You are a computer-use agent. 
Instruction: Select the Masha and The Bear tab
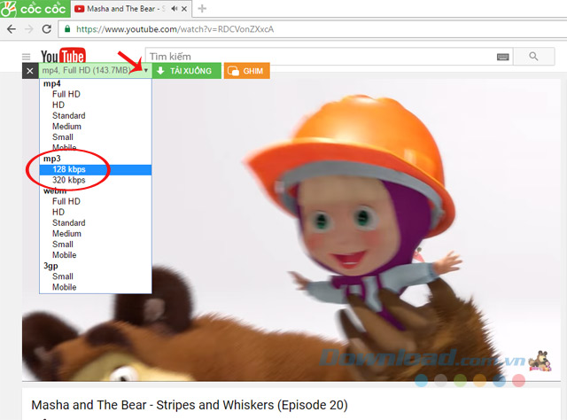131,9
